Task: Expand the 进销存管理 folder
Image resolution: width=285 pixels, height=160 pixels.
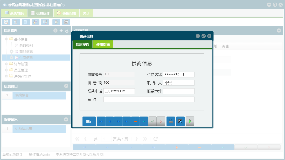Action: (6, 76)
